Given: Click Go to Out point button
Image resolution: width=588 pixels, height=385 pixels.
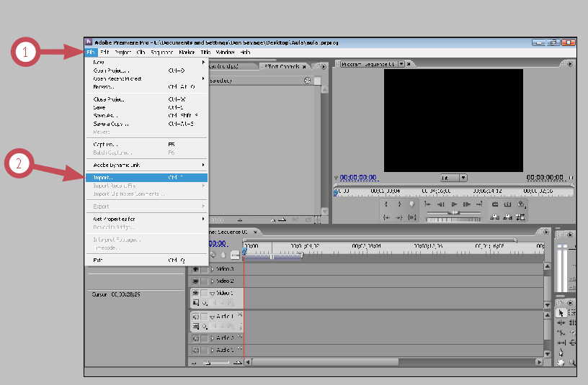Looking at the screenshot, I should tap(399, 217).
